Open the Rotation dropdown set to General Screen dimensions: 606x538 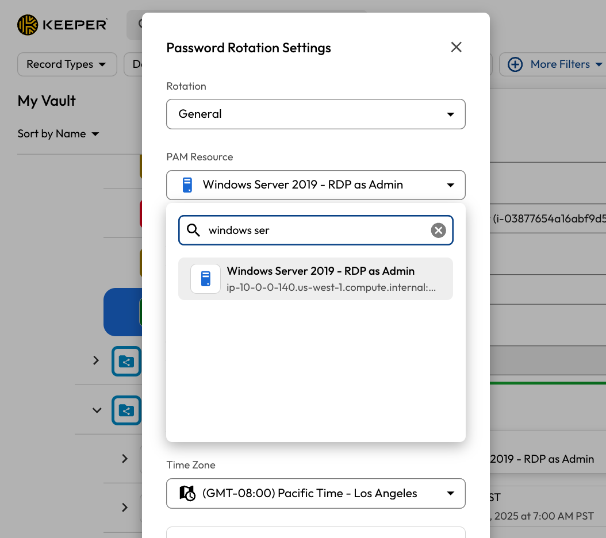[x=315, y=114]
